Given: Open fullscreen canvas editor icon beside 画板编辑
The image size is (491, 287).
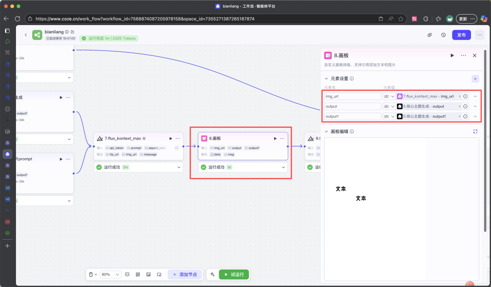Looking at the screenshot, I should pos(475,131).
